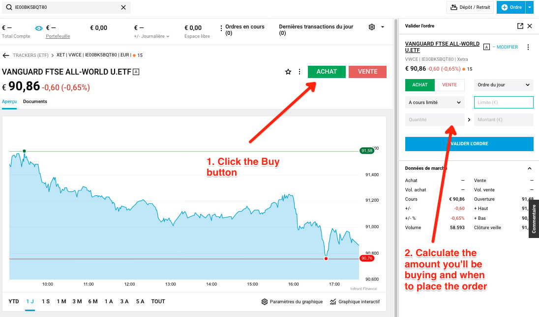Add to favorites with star icon
The height and width of the screenshot is (317, 539).
288,72
